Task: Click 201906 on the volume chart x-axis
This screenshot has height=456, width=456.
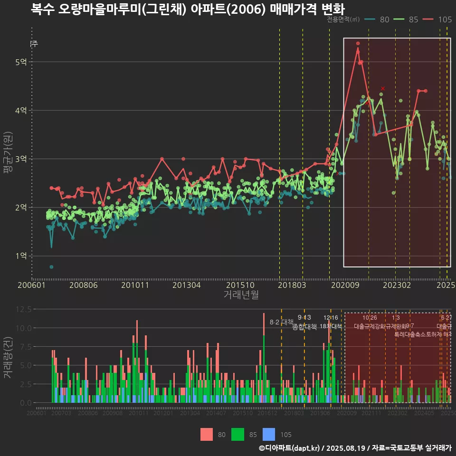Action: tap(320, 413)
